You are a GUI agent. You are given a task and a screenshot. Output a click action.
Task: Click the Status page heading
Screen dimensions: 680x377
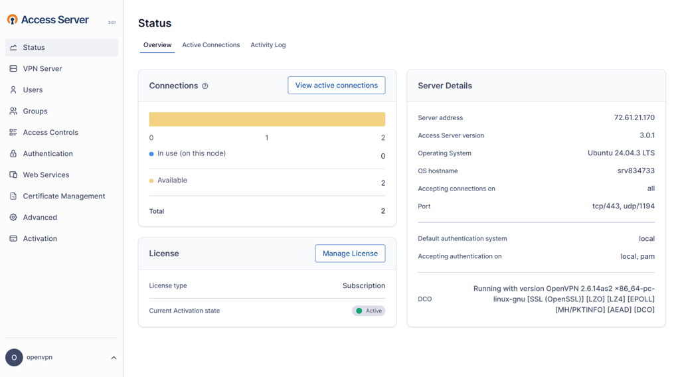tap(155, 23)
